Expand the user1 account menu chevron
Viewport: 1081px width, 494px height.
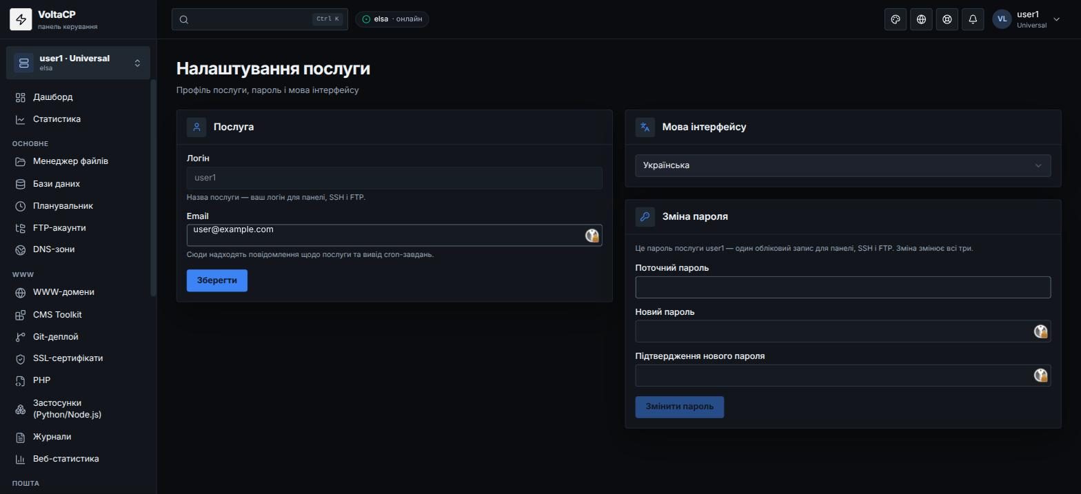point(1056,19)
